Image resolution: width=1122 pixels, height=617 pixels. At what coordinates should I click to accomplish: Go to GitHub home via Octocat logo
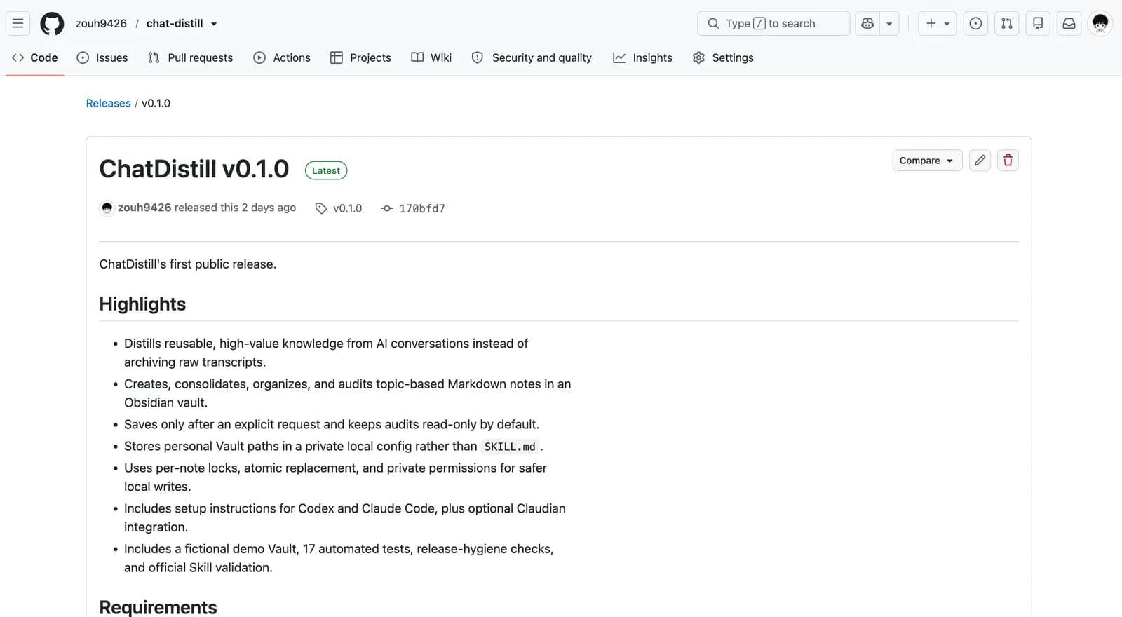click(x=52, y=23)
